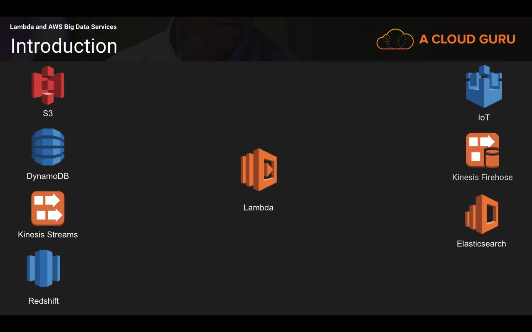This screenshot has width=532, height=332.
Task: Click the orange Kinesis Streams icon
Action: pyautogui.click(x=48, y=208)
